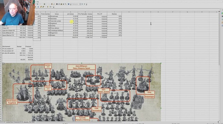Click the '1 154,10 €' value cell
The height and width of the screenshot is (124, 223).
point(29,55)
